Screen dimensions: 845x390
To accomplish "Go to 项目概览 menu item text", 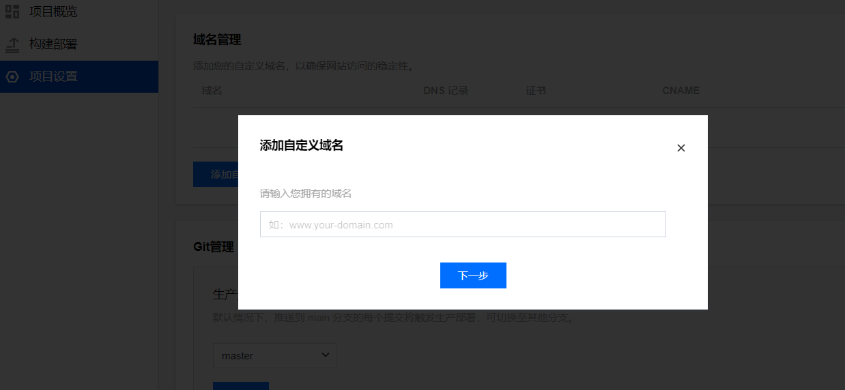I will tap(53, 12).
